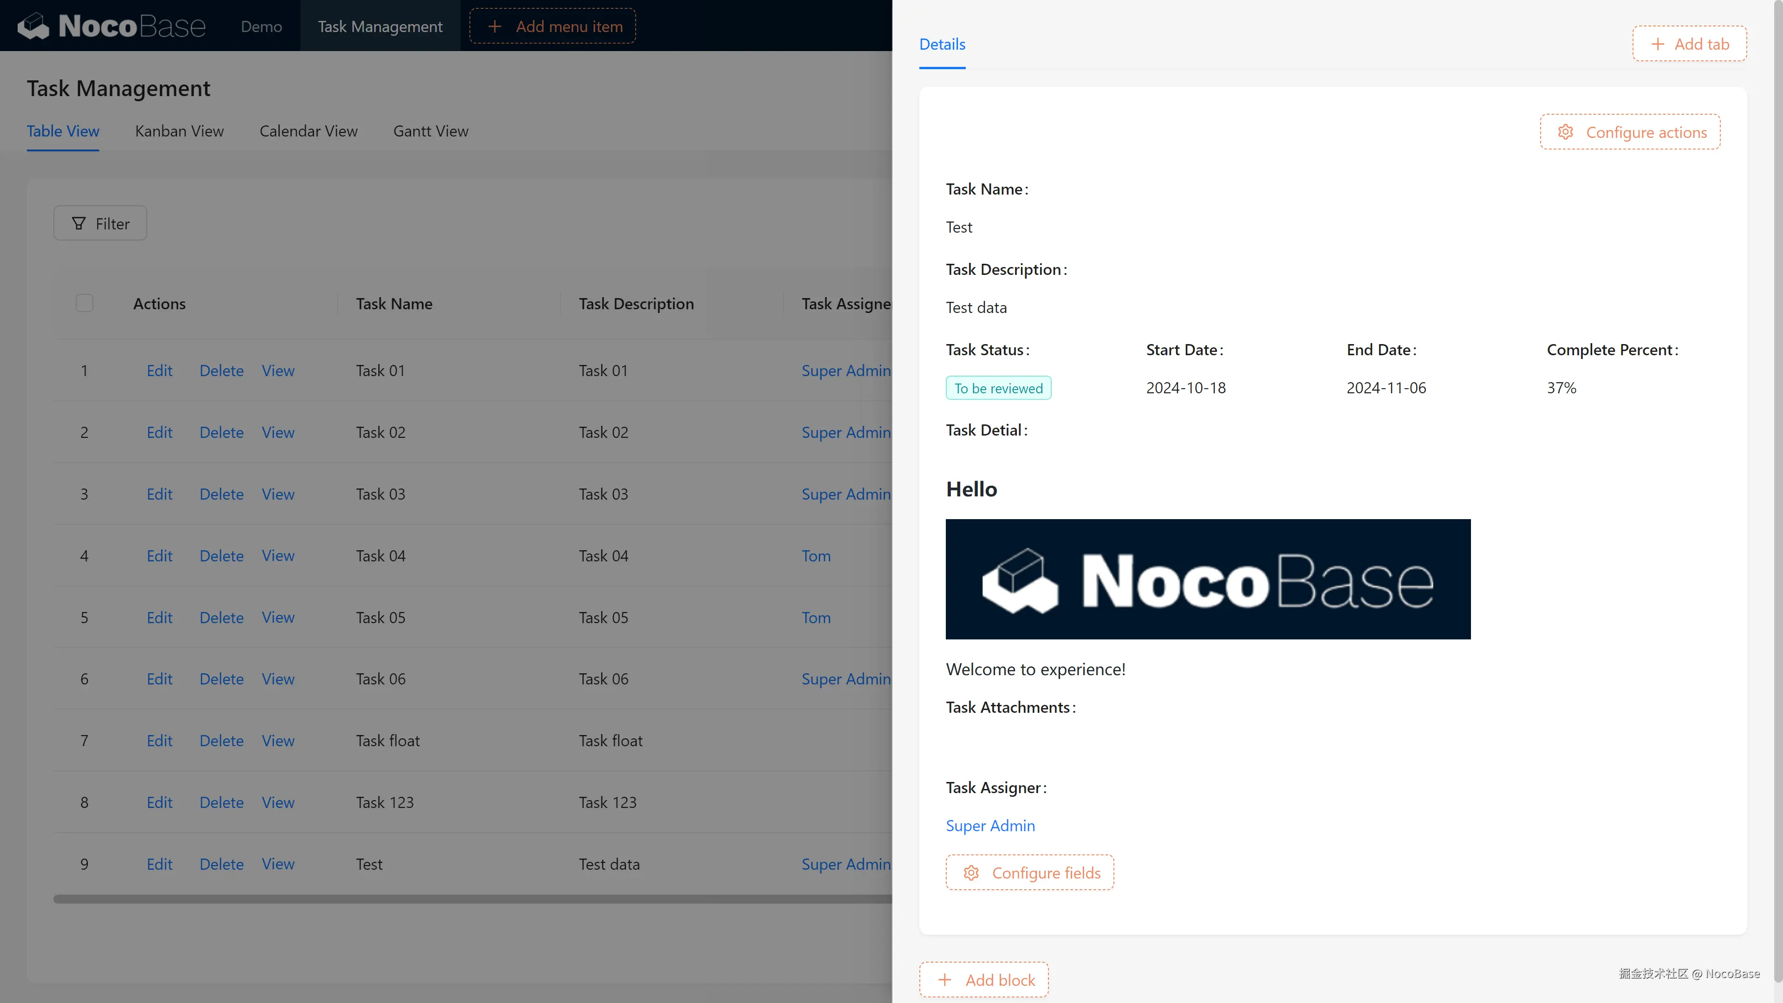Click the plus icon in Add menu item
Viewport: 1783px width, 1003px height.
tap(494, 26)
